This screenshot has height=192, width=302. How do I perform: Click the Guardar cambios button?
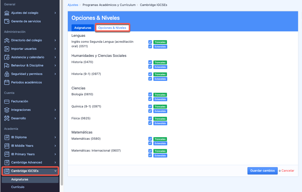(x=262, y=171)
